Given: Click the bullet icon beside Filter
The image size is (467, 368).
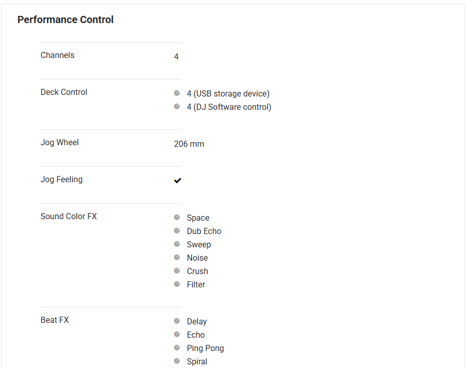Looking at the screenshot, I should click(177, 284).
